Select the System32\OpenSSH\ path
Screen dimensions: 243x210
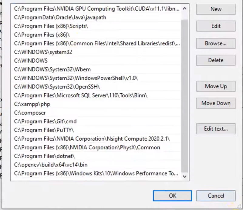(96, 87)
